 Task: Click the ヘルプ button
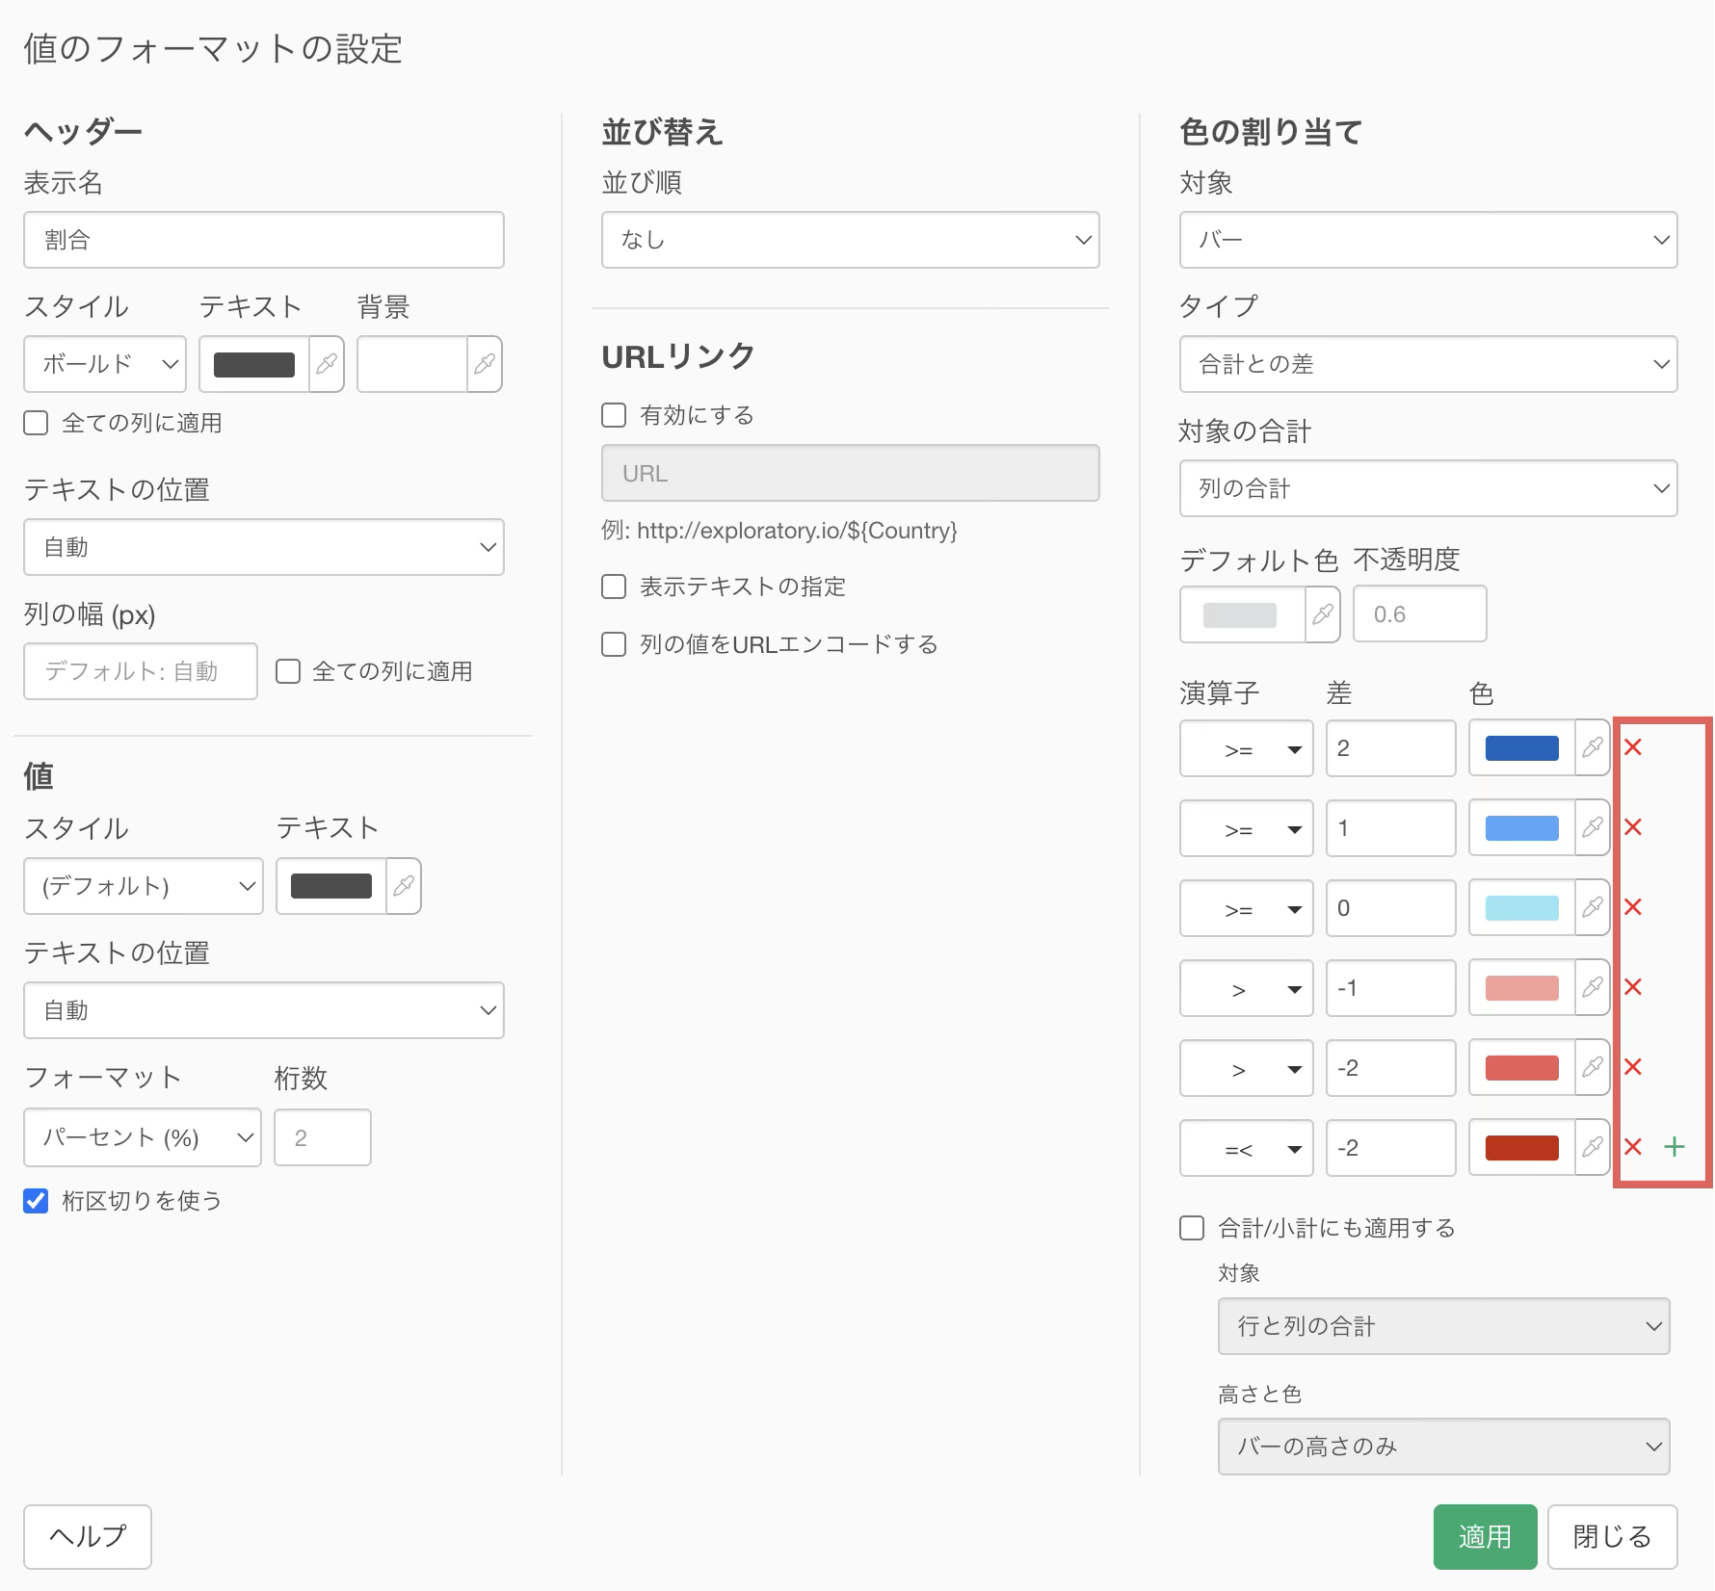click(88, 1537)
